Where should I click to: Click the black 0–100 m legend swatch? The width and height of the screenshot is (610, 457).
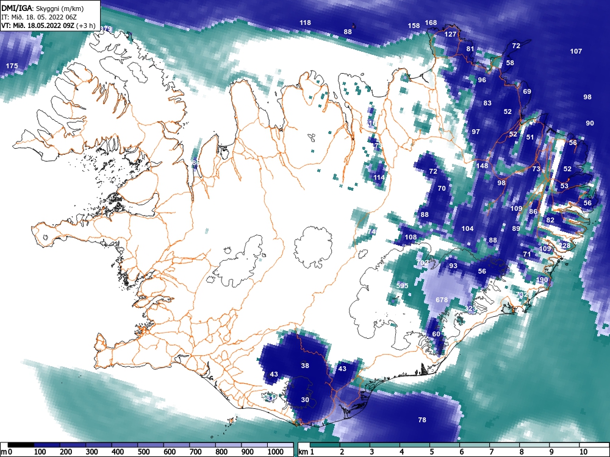pyautogui.click(x=21, y=445)
